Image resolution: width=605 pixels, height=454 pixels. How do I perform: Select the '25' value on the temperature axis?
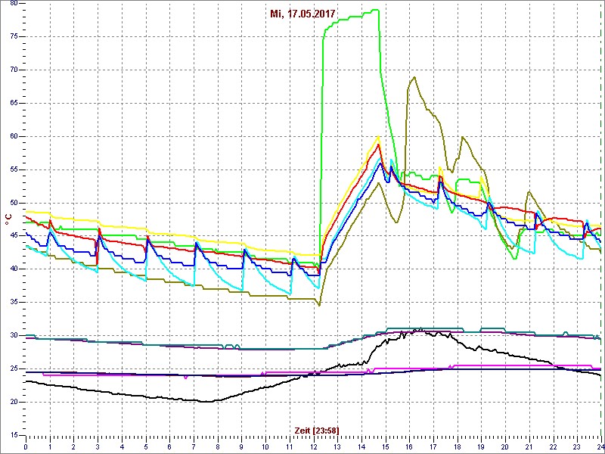tap(13, 368)
